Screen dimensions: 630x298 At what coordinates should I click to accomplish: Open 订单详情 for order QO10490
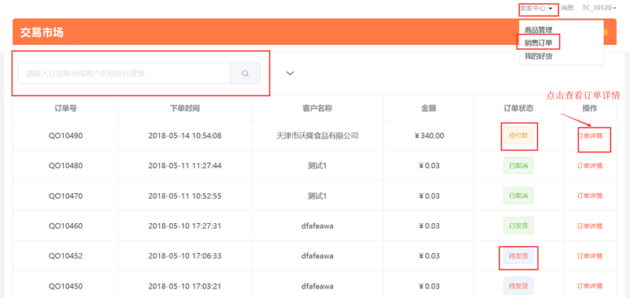[590, 136]
